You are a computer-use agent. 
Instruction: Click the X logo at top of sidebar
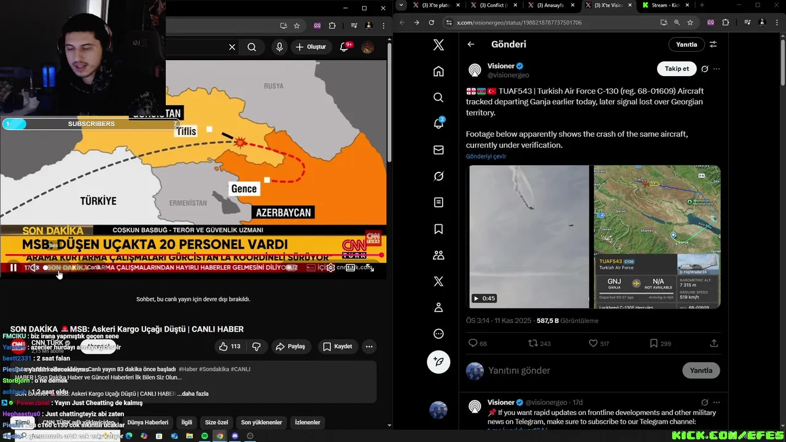point(438,45)
